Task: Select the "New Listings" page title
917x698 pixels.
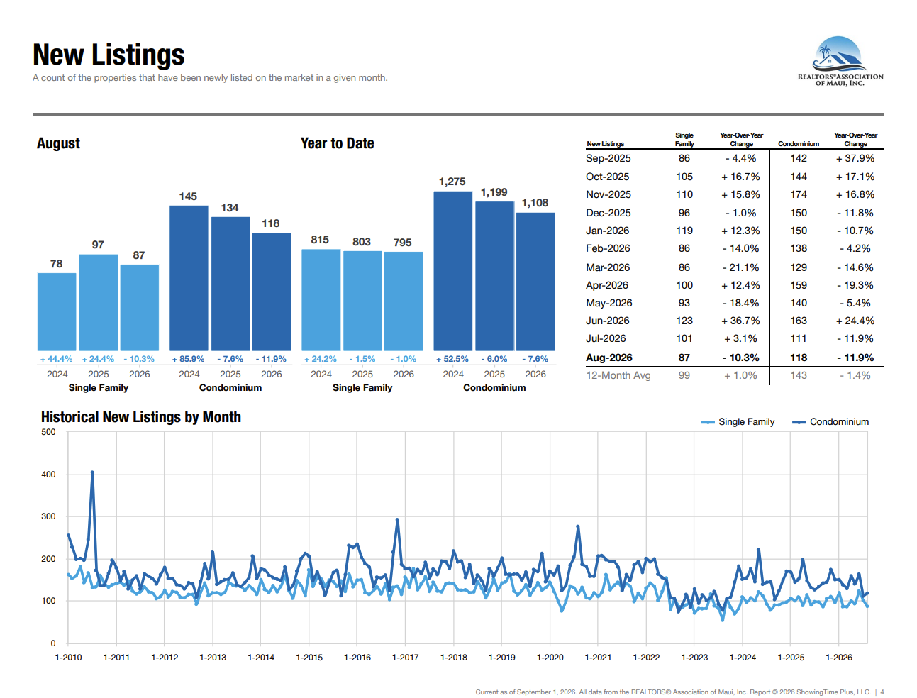Action: [109, 55]
